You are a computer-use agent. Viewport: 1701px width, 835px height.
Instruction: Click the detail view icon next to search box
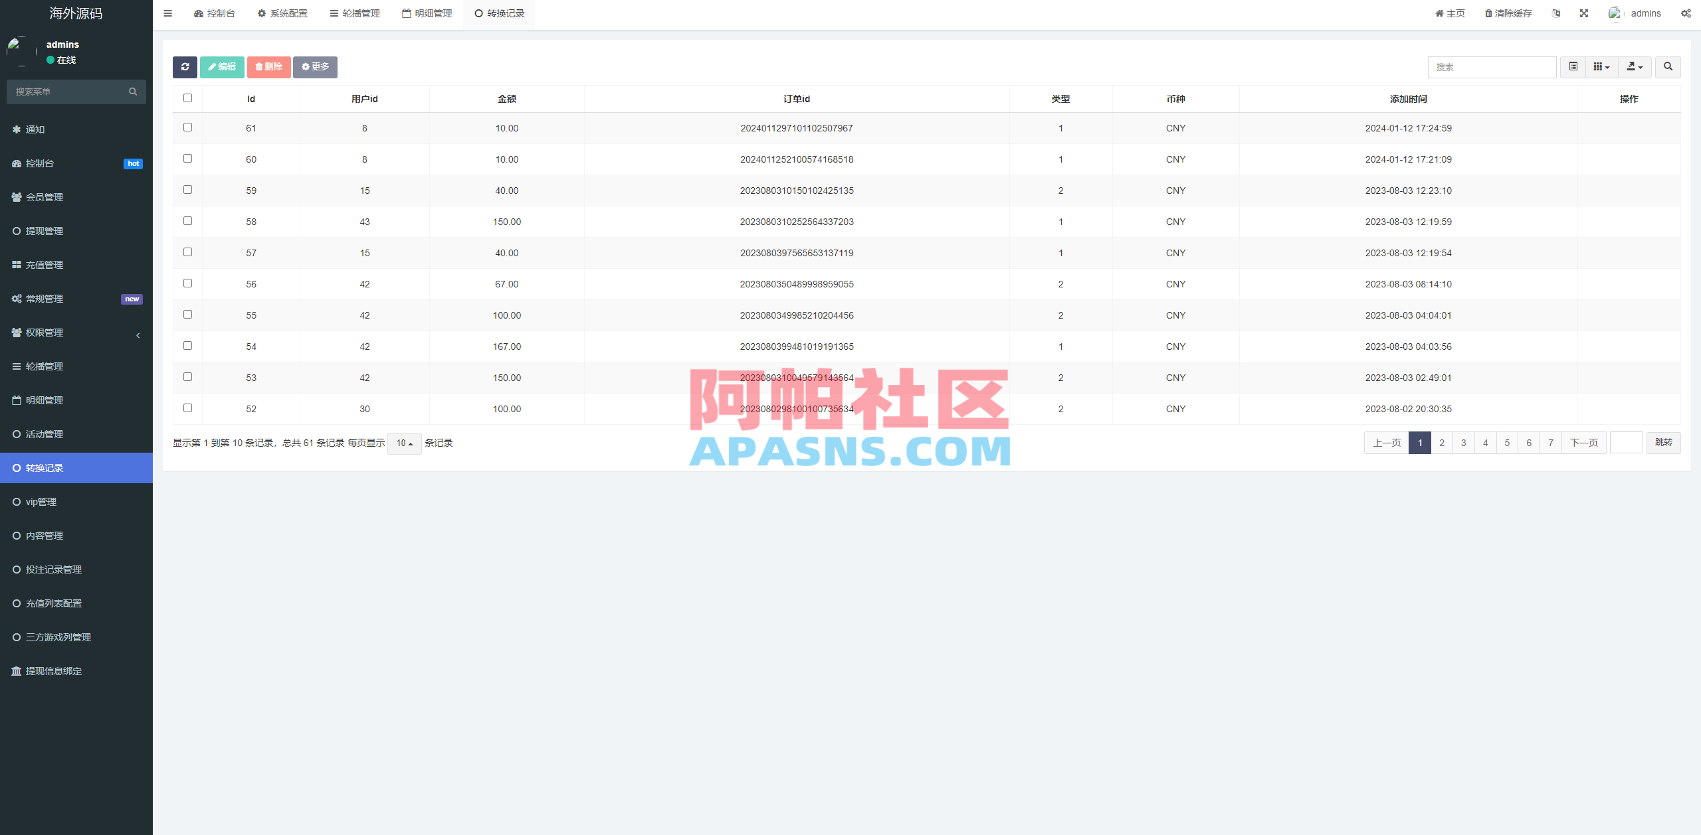1573,67
